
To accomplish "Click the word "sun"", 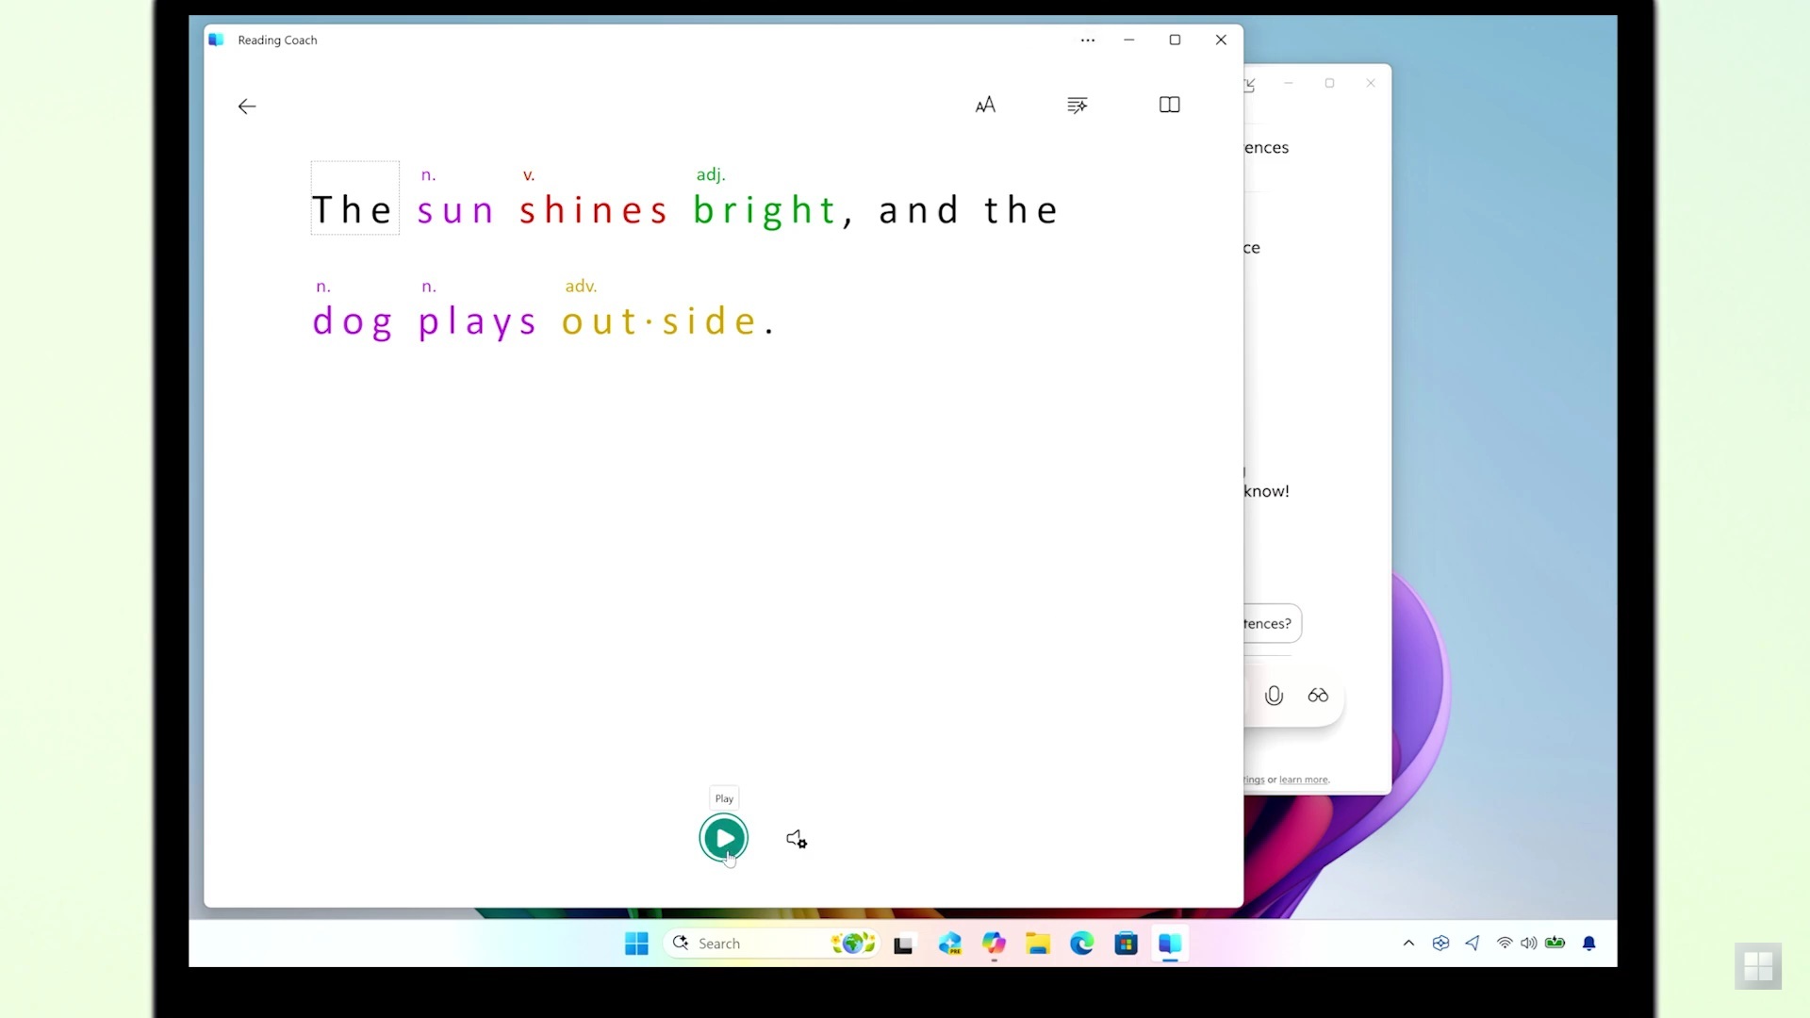I will pos(456,209).
